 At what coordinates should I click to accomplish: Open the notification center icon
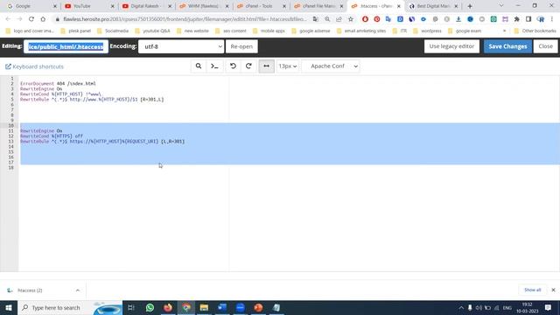[549, 307]
